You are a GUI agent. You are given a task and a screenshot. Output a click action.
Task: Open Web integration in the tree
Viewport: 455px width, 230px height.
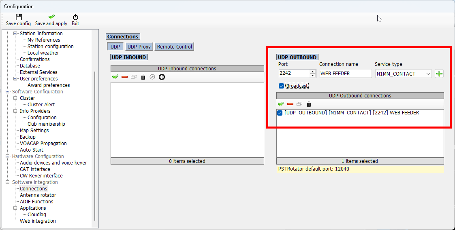[38, 221]
